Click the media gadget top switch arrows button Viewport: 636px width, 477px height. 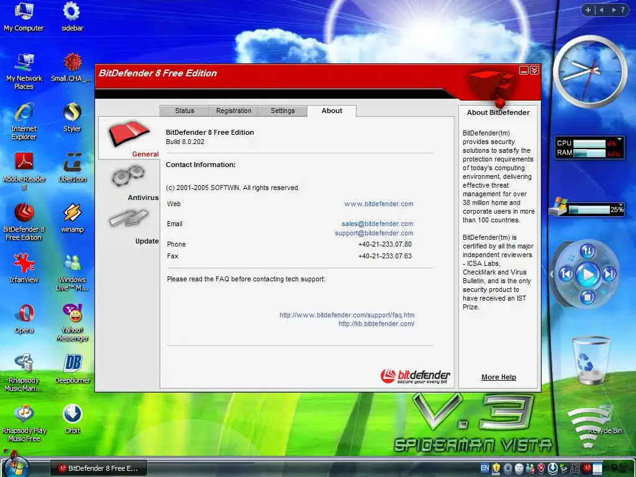pos(588,252)
